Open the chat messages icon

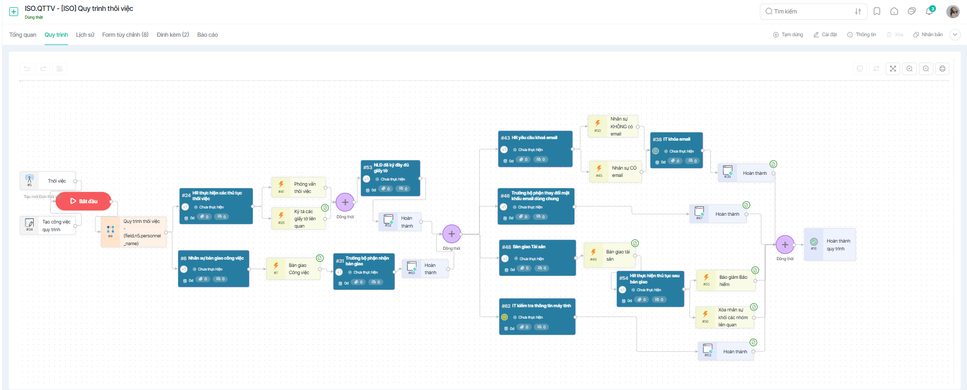tap(912, 11)
